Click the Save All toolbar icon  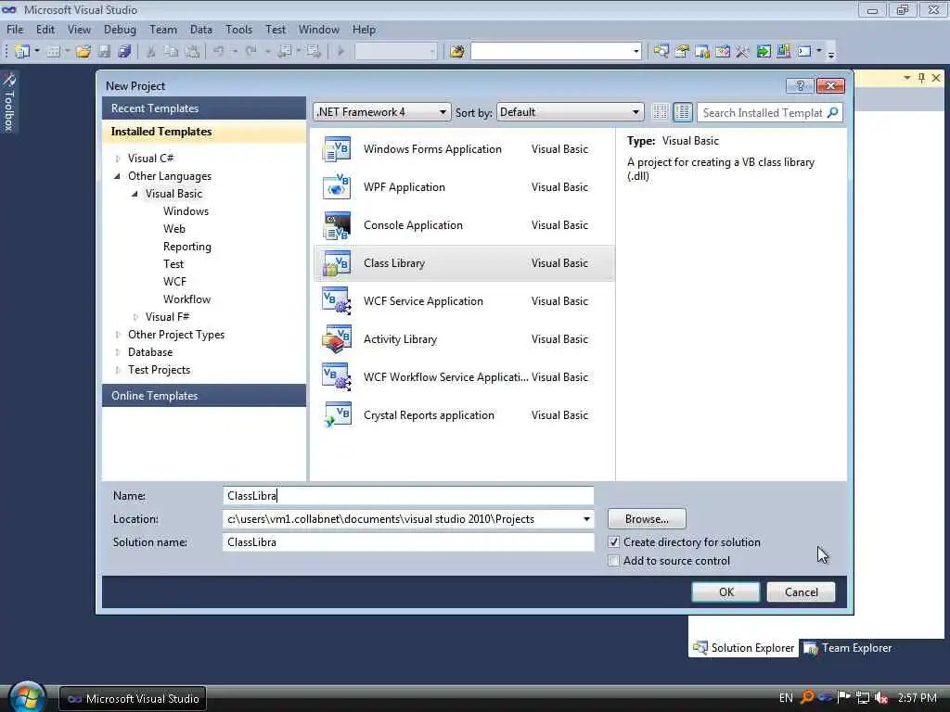tap(124, 52)
